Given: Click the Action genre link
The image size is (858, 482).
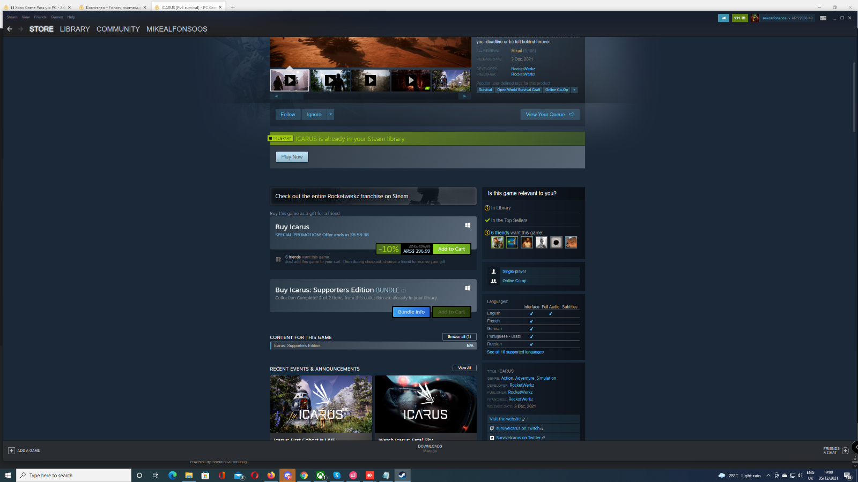Looking at the screenshot, I should 507,378.
